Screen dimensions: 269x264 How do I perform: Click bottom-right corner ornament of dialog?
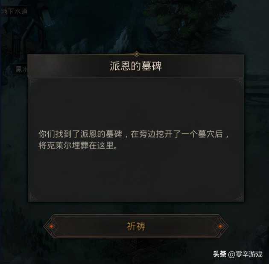(239, 197)
